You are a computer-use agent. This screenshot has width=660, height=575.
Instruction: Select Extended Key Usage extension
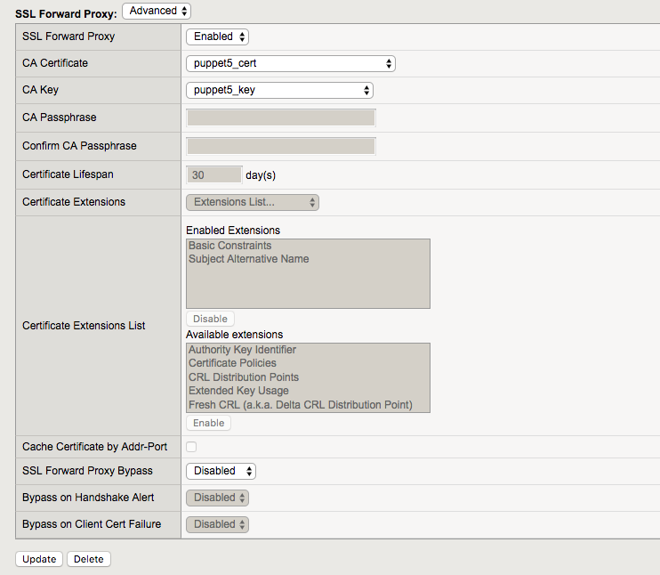pyautogui.click(x=238, y=391)
